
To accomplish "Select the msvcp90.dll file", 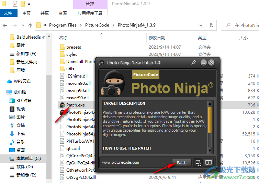I will pos(78,91).
